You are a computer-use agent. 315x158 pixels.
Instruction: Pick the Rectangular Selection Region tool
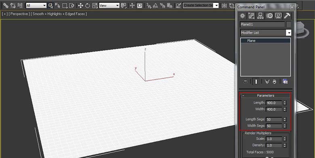pyautogui.click(x=65, y=6)
